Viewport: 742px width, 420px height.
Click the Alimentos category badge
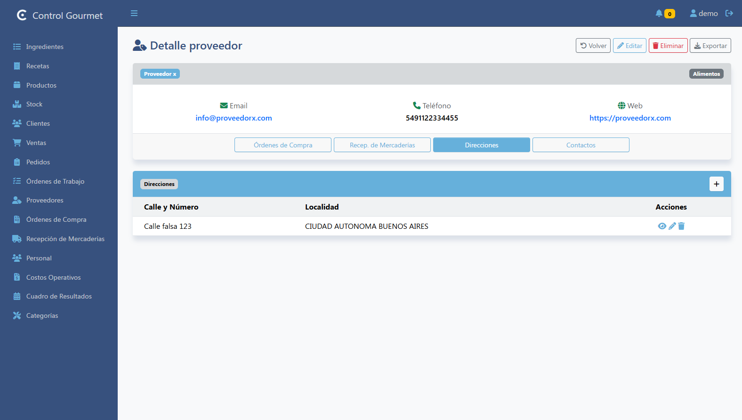click(706, 74)
